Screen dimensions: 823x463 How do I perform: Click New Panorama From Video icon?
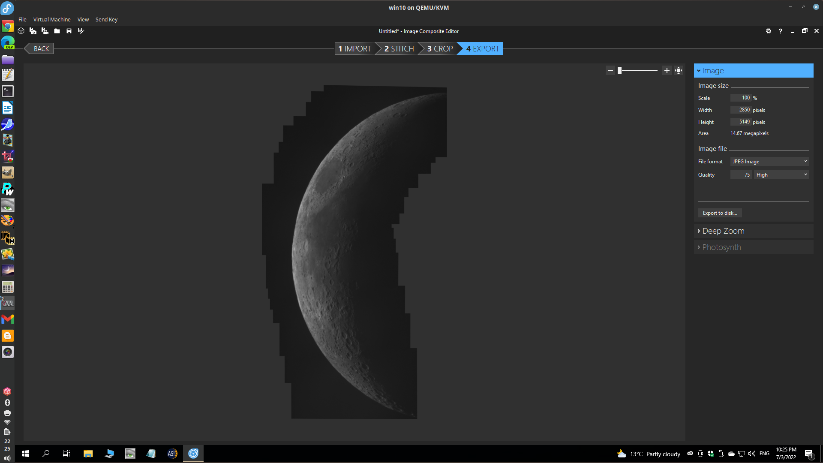click(45, 31)
